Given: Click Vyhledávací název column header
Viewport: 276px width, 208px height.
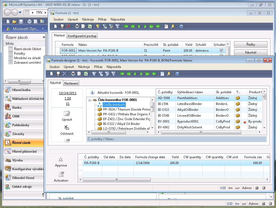Looking at the screenshot, I should [x=190, y=92].
